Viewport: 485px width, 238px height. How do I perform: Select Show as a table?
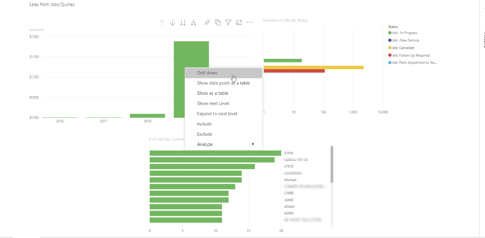coord(223,93)
